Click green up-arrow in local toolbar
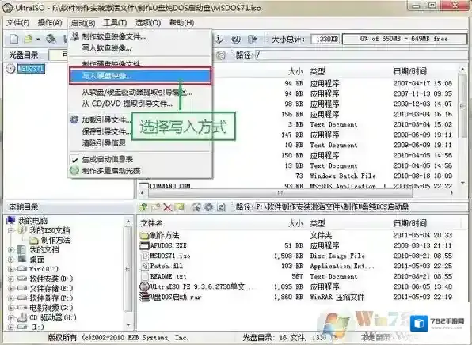Image resolution: width=472 pixels, height=345 pixels. (144, 207)
